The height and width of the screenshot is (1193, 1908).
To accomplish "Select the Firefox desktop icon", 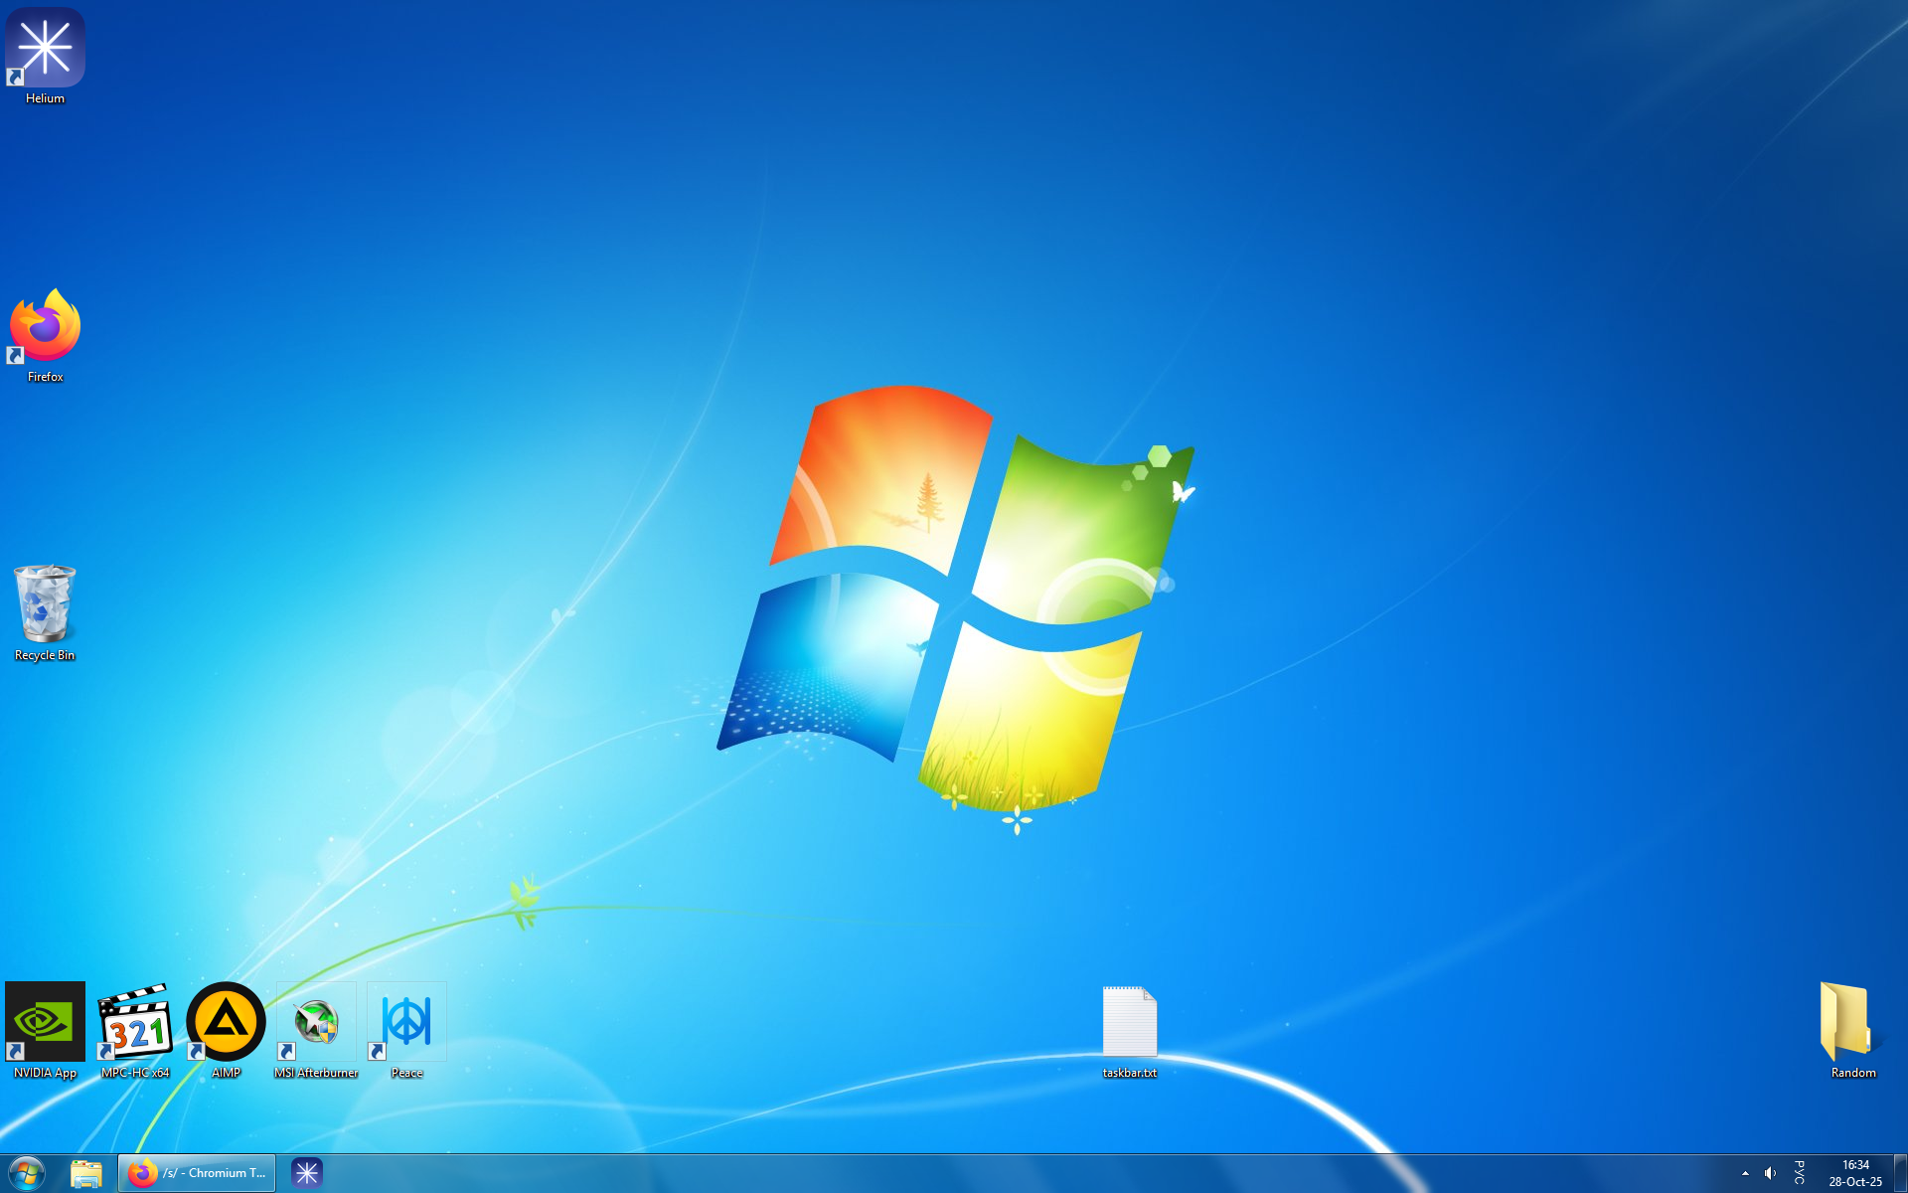I will (x=45, y=326).
